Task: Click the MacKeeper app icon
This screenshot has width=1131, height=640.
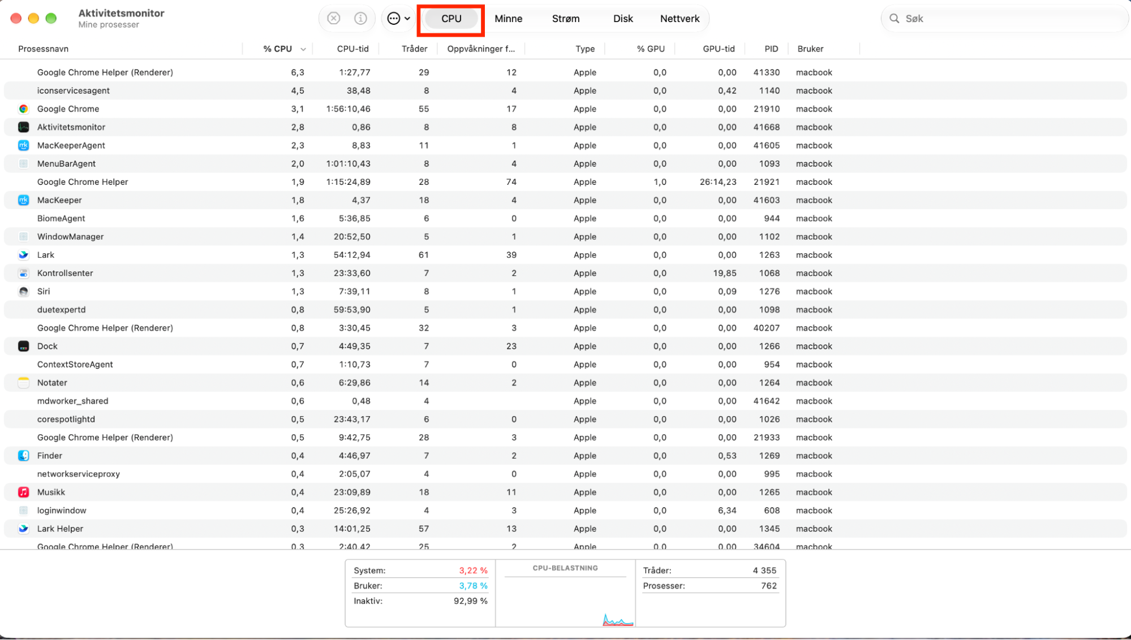Action: click(23, 200)
